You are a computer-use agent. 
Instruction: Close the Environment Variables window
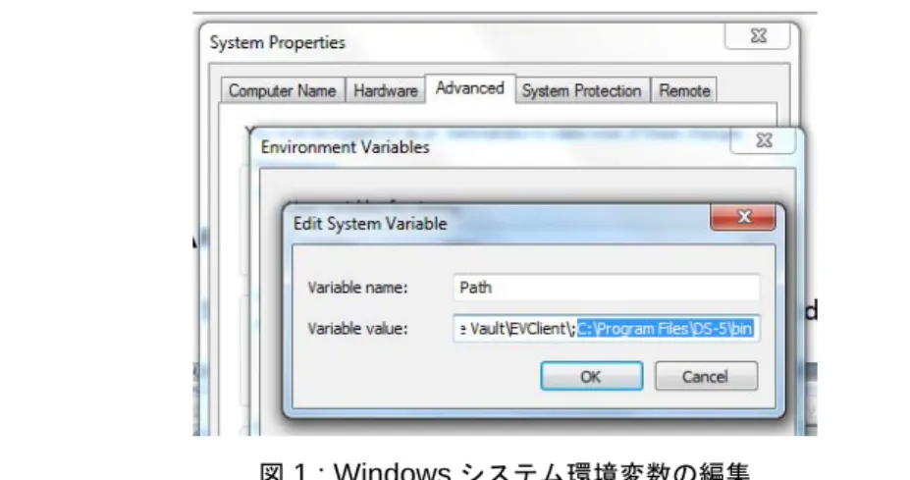coord(763,141)
